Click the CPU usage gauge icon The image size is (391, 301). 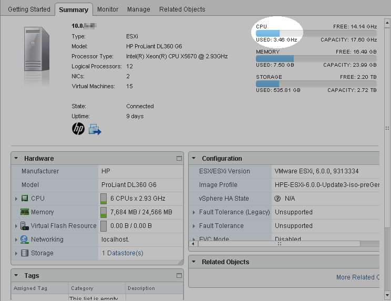[x=104, y=199]
